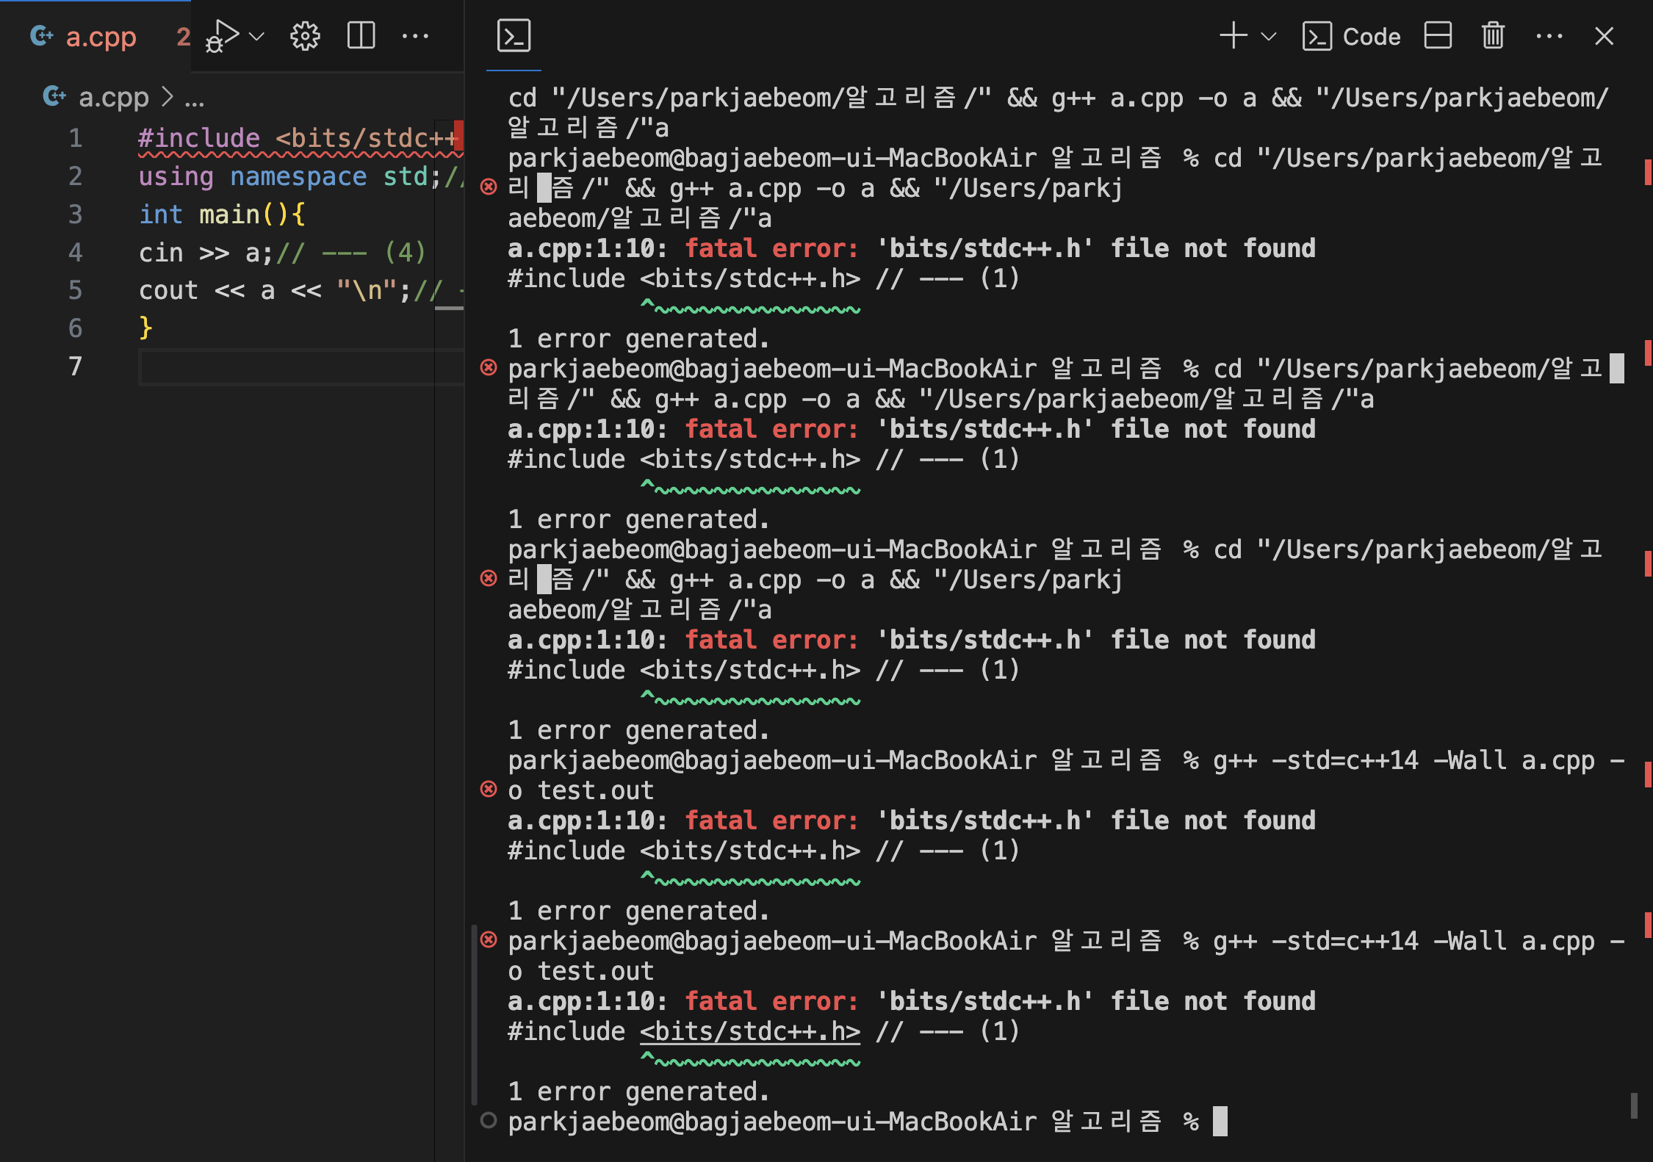1653x1162 pixels.
Task: Kill terminal with the trash icon
Action: pos(1493,35)
